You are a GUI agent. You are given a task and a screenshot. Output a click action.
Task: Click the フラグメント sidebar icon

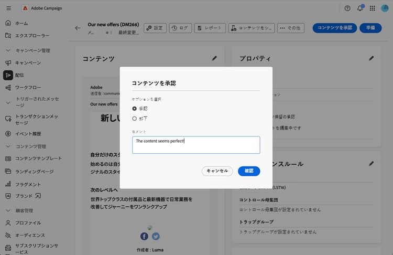tap(8, 184)
